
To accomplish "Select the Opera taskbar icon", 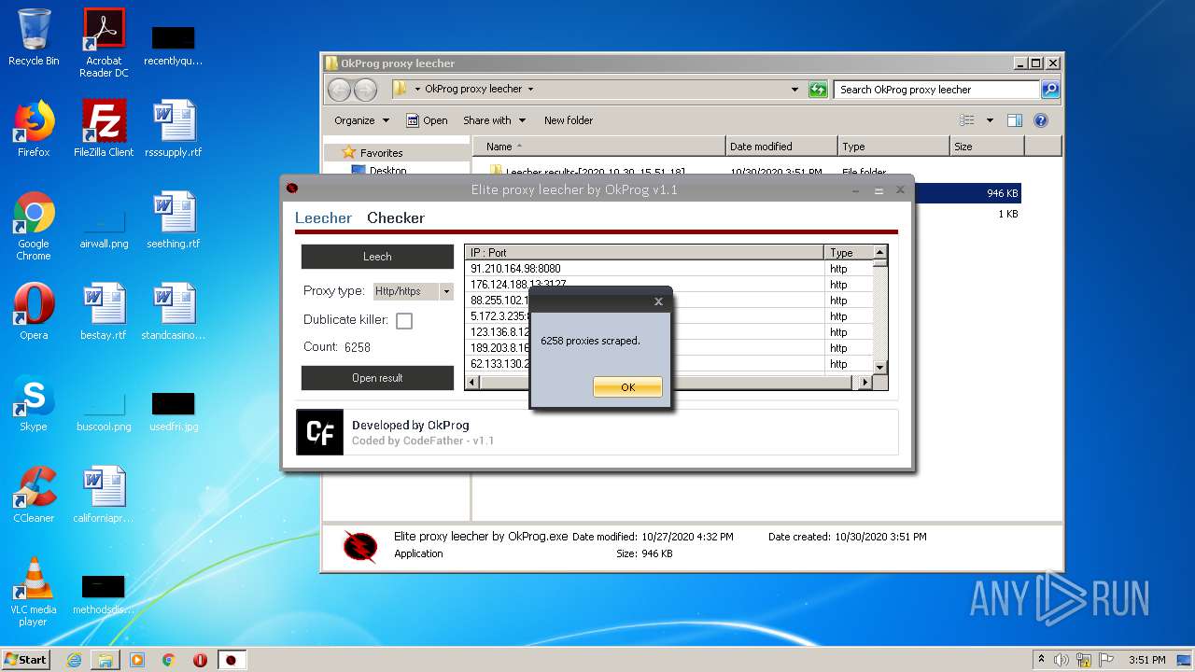I will click(x=200, y=660).
